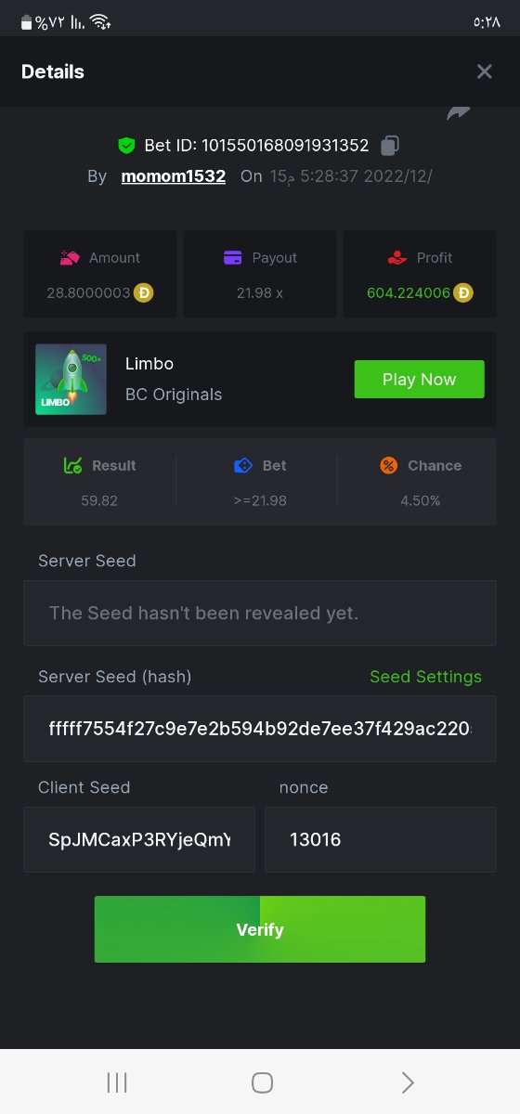Select the Server Seed hash field
520x1114 pixels.
coord(260,729)
